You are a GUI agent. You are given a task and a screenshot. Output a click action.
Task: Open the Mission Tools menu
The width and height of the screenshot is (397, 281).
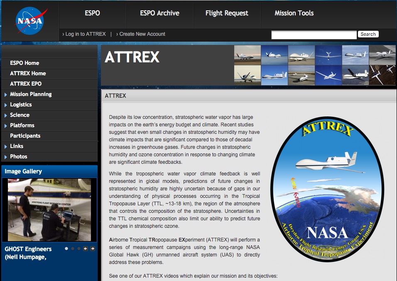coord(294,13)
